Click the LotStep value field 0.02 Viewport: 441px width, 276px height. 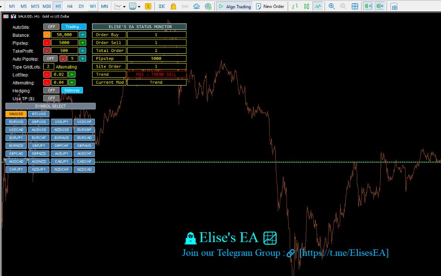click(x=59, y=75)
